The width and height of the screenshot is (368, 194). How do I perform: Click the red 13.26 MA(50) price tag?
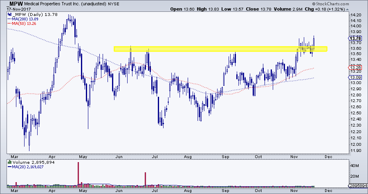click(354, 67)
